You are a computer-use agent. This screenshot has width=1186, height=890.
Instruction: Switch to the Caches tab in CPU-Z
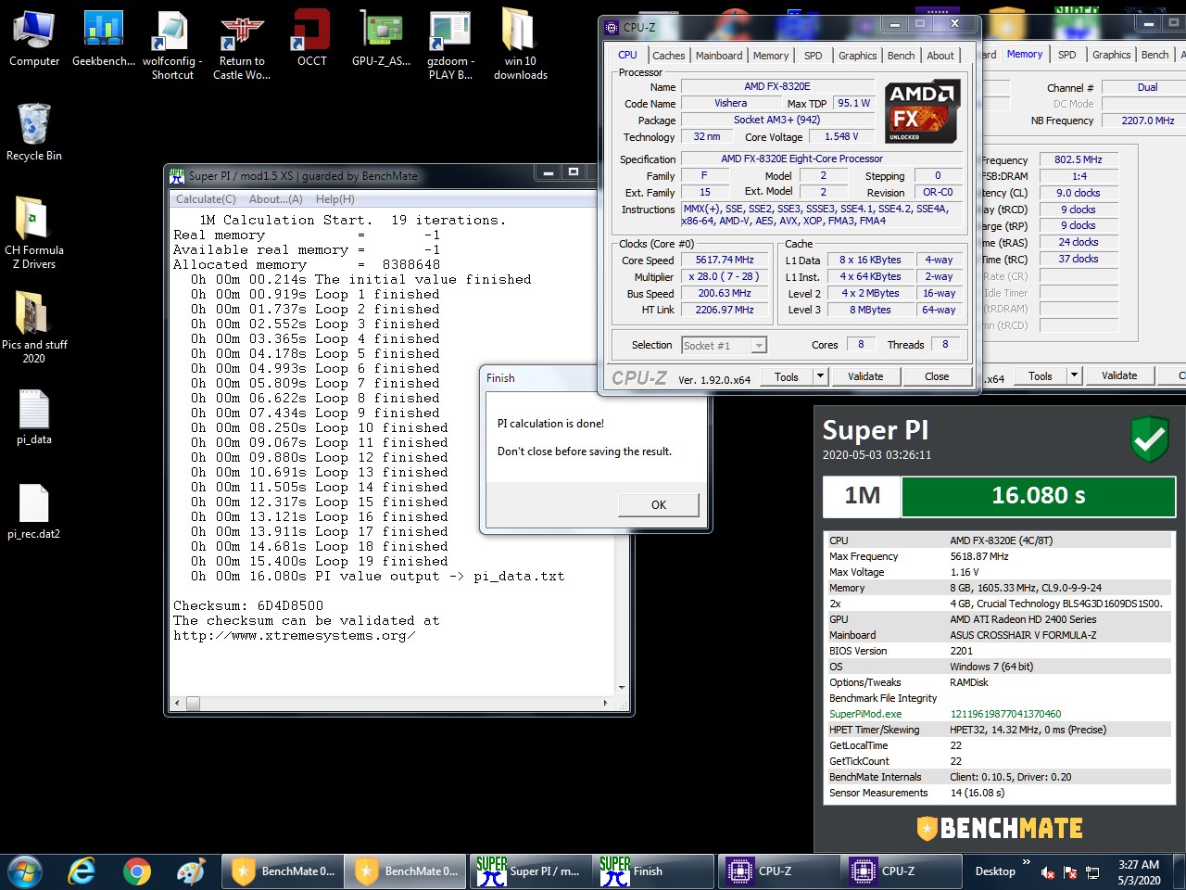point(668,56)
